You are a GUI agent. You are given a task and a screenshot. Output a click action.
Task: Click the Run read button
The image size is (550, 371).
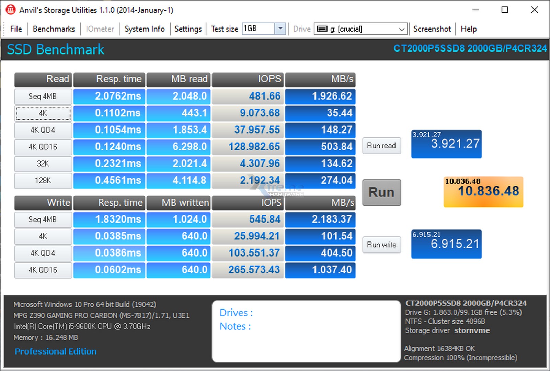pyautogui.click(x=381, y=146)
